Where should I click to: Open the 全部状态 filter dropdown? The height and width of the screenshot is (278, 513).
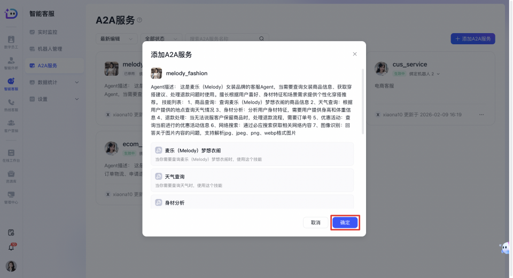pyautogui.click(x=160, y=39)
